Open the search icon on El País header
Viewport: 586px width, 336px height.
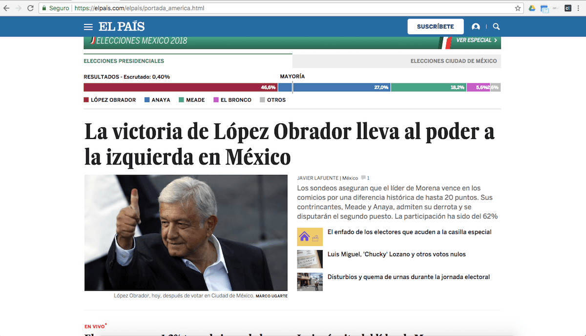(x=496, y=26)
